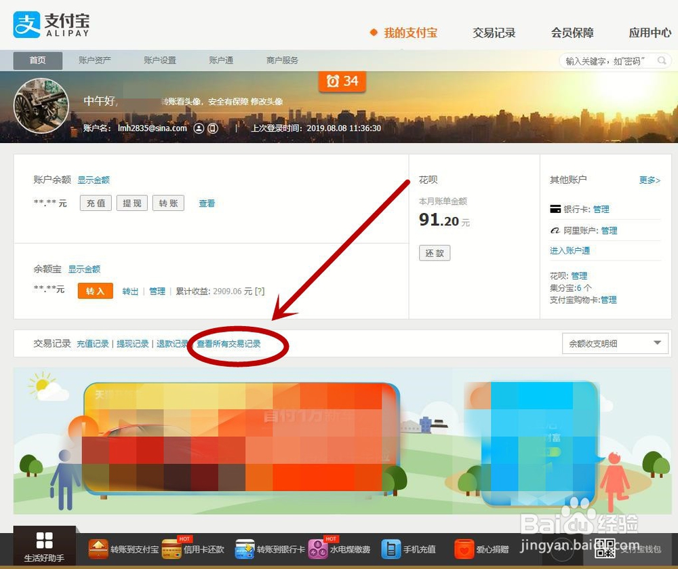Click 管理 next to 阿里账户

[609, 231]
